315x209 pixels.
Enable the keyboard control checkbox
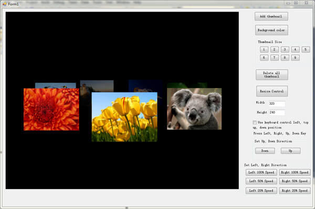click(255, 122)
